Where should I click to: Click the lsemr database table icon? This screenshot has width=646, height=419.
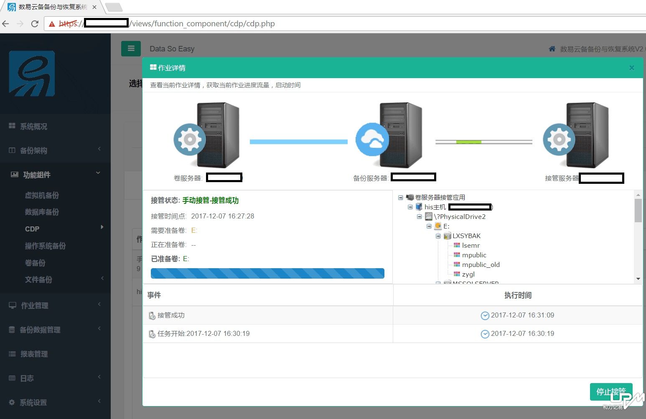click(x=457, y=245)
